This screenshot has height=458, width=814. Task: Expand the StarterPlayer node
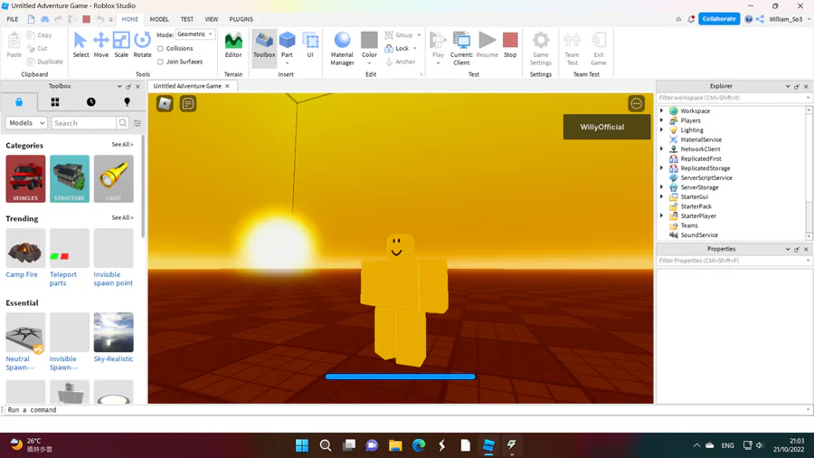pyautogui.click(x=661, y=215)
